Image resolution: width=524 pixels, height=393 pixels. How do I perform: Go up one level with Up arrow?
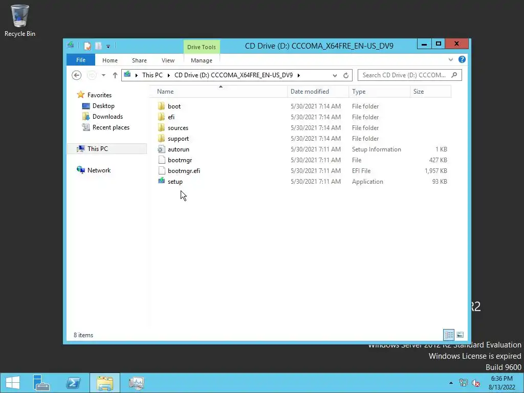pos(115,75)
